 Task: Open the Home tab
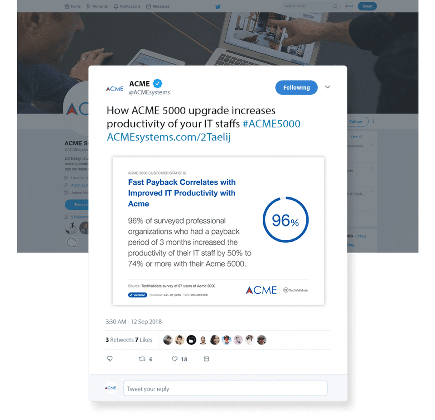point(72,6)
